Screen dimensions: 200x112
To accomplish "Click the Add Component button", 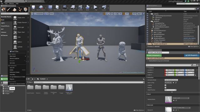I will 154,55.
